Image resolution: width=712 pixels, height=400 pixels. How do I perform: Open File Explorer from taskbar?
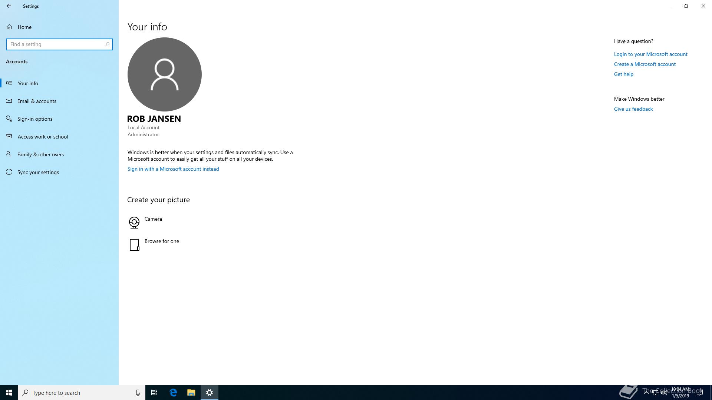pyautogui.click(x=191, y=393)
